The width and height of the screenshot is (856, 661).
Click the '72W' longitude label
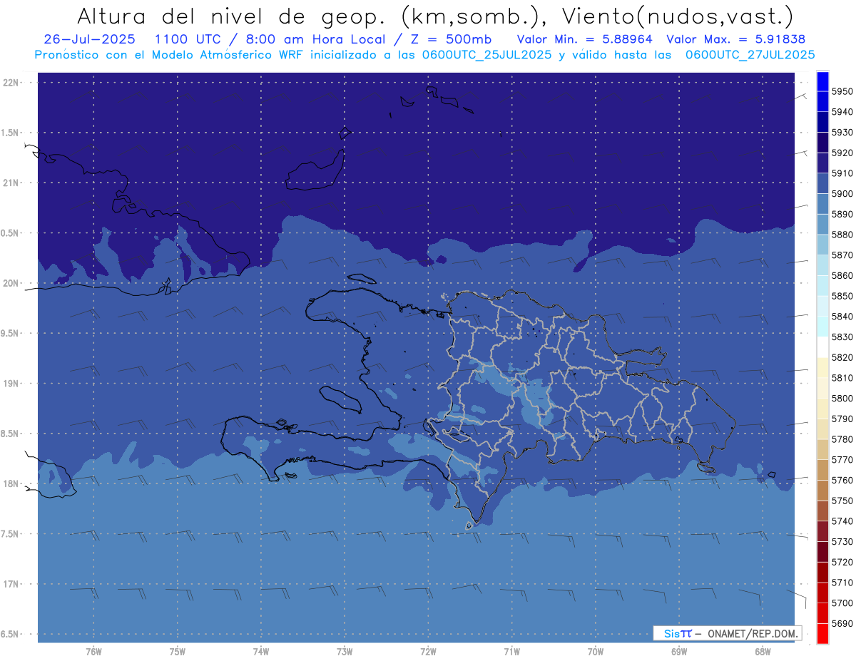[428, 652]
